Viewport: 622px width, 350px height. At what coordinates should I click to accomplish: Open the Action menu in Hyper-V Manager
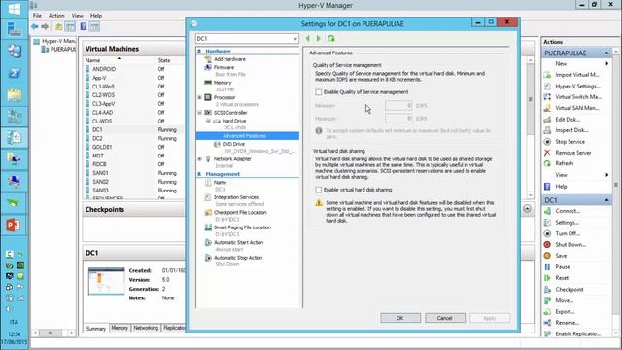56,16
